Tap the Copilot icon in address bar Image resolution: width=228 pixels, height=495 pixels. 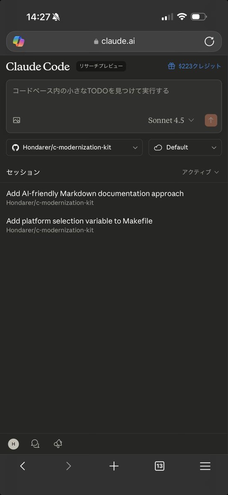pyautogui.click(x=19, y=41)
